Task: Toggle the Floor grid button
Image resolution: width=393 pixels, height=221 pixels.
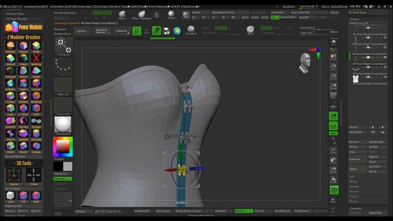Action: [x=333, y=106]
